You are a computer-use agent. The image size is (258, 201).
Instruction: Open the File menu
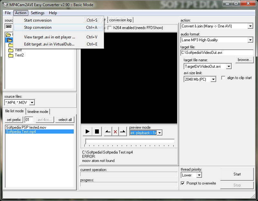tap(8, 13)
